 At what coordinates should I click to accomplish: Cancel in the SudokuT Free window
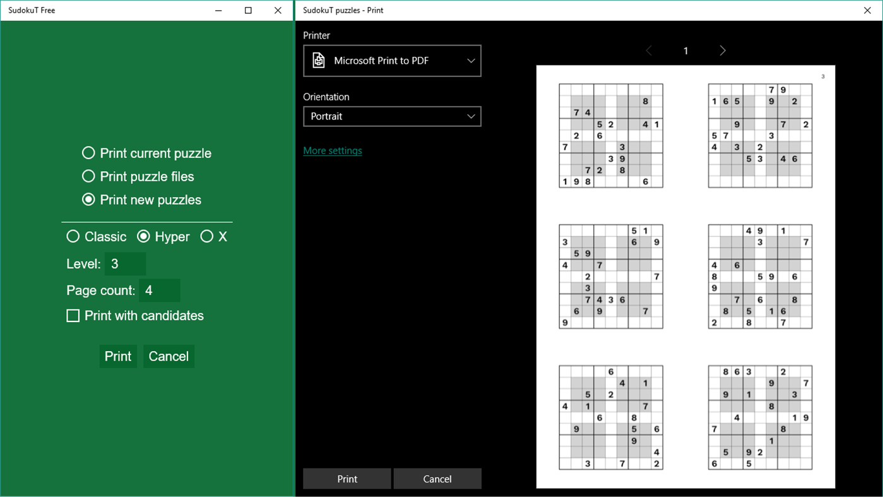169,356
